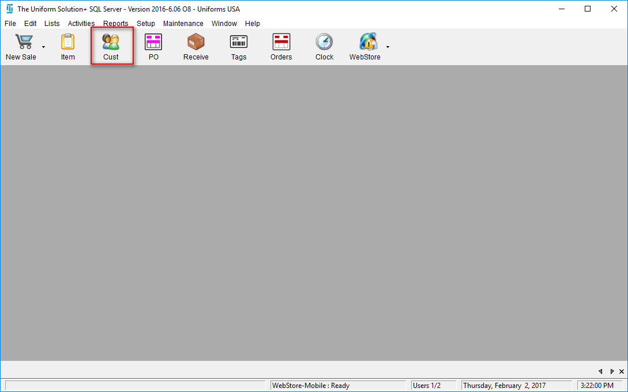Expand the New Sale dropdown arrow
This screenshot has width=628, height=392.
click(43, 47)
